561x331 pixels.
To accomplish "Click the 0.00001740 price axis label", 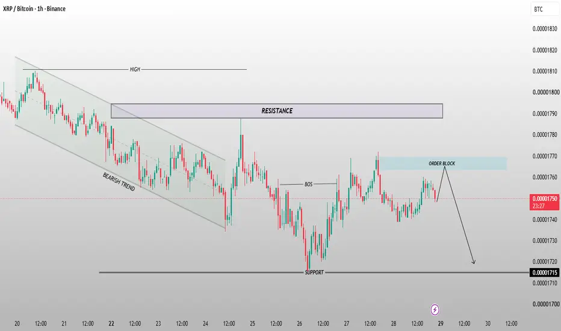I will point(545,220).
